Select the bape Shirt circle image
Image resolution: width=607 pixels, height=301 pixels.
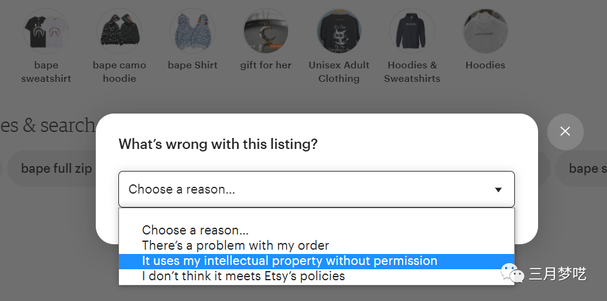click(192, 31)
